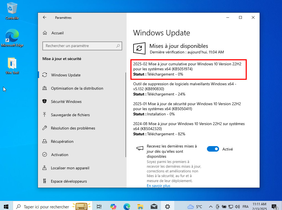Launch Copilot from the taskbar
Viewport: 282px width, 210px height.
(x=113, y=207)
